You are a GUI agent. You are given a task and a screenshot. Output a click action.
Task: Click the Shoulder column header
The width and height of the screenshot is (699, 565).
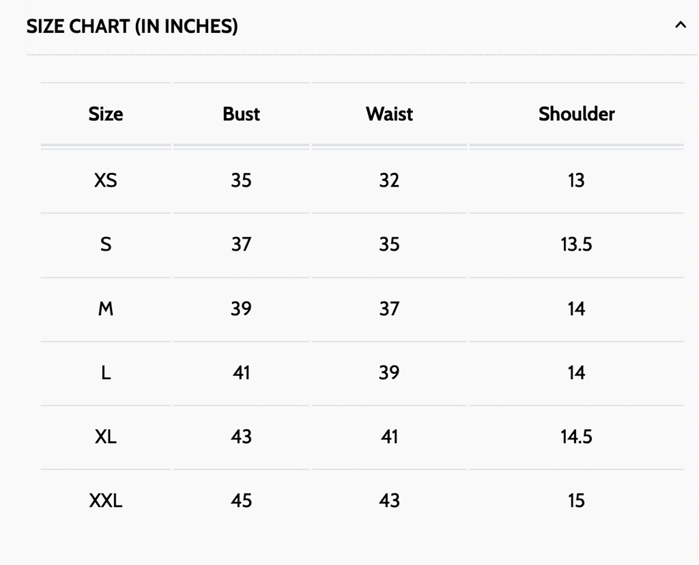pyautogui.click(x=576, y=113)
